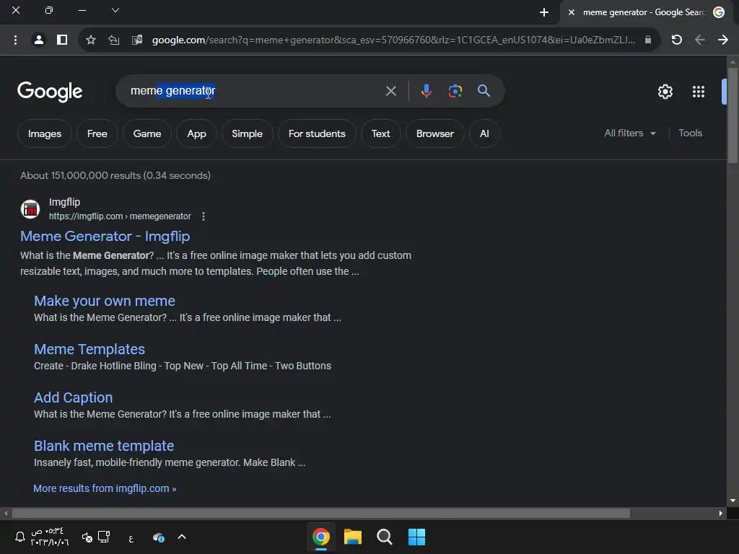Click the translate icon in address bar
Viewport: 739px width, 554px height.
(x=137, y=40)
